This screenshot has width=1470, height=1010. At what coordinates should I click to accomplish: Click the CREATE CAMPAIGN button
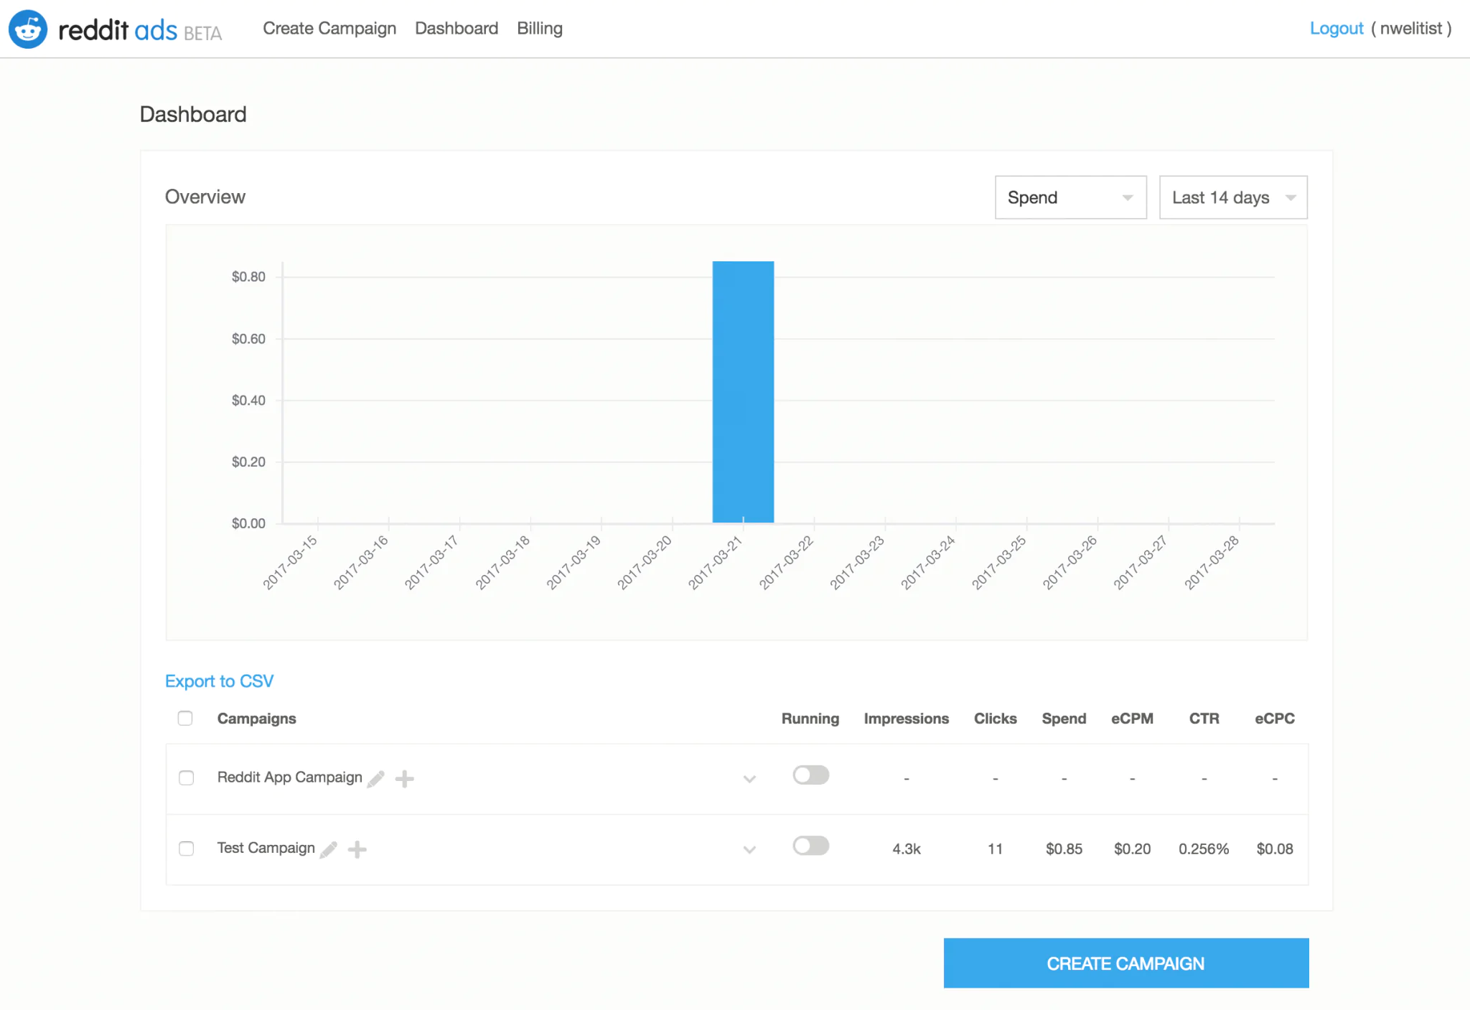coord(1124,963)
